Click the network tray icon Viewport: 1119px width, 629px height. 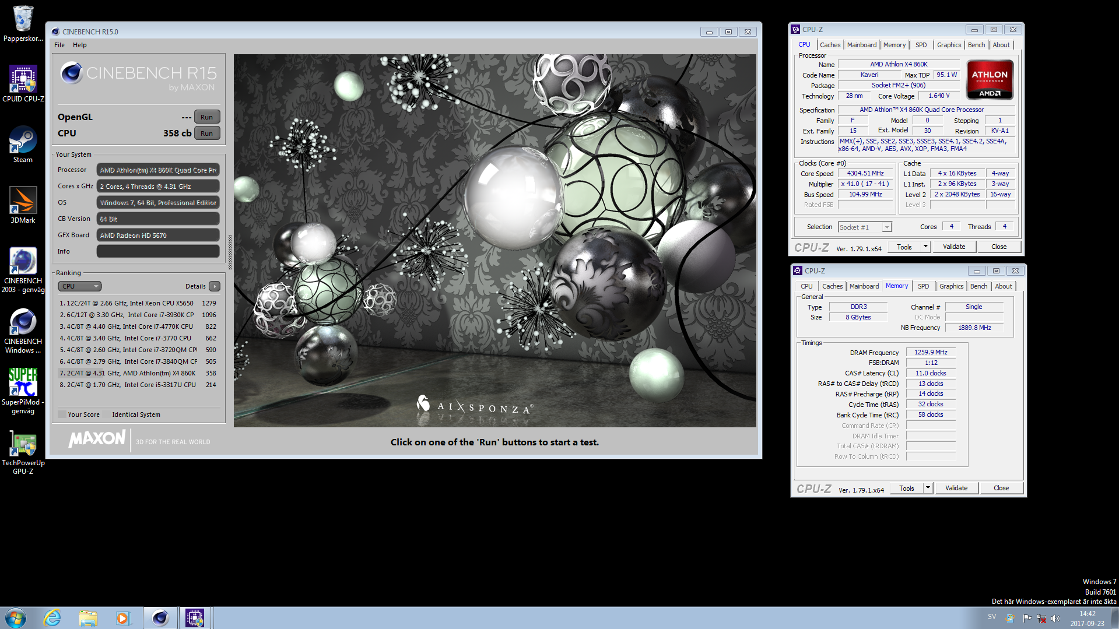pyautogui.click(x=1041, y=619)
